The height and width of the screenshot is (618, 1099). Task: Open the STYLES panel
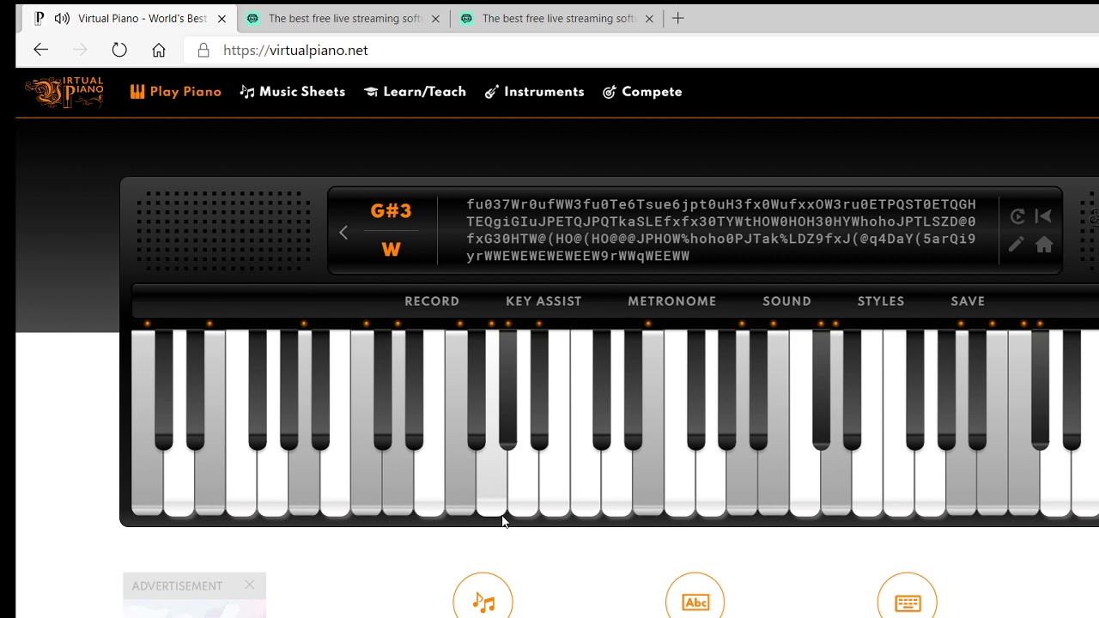coord(881,301)
